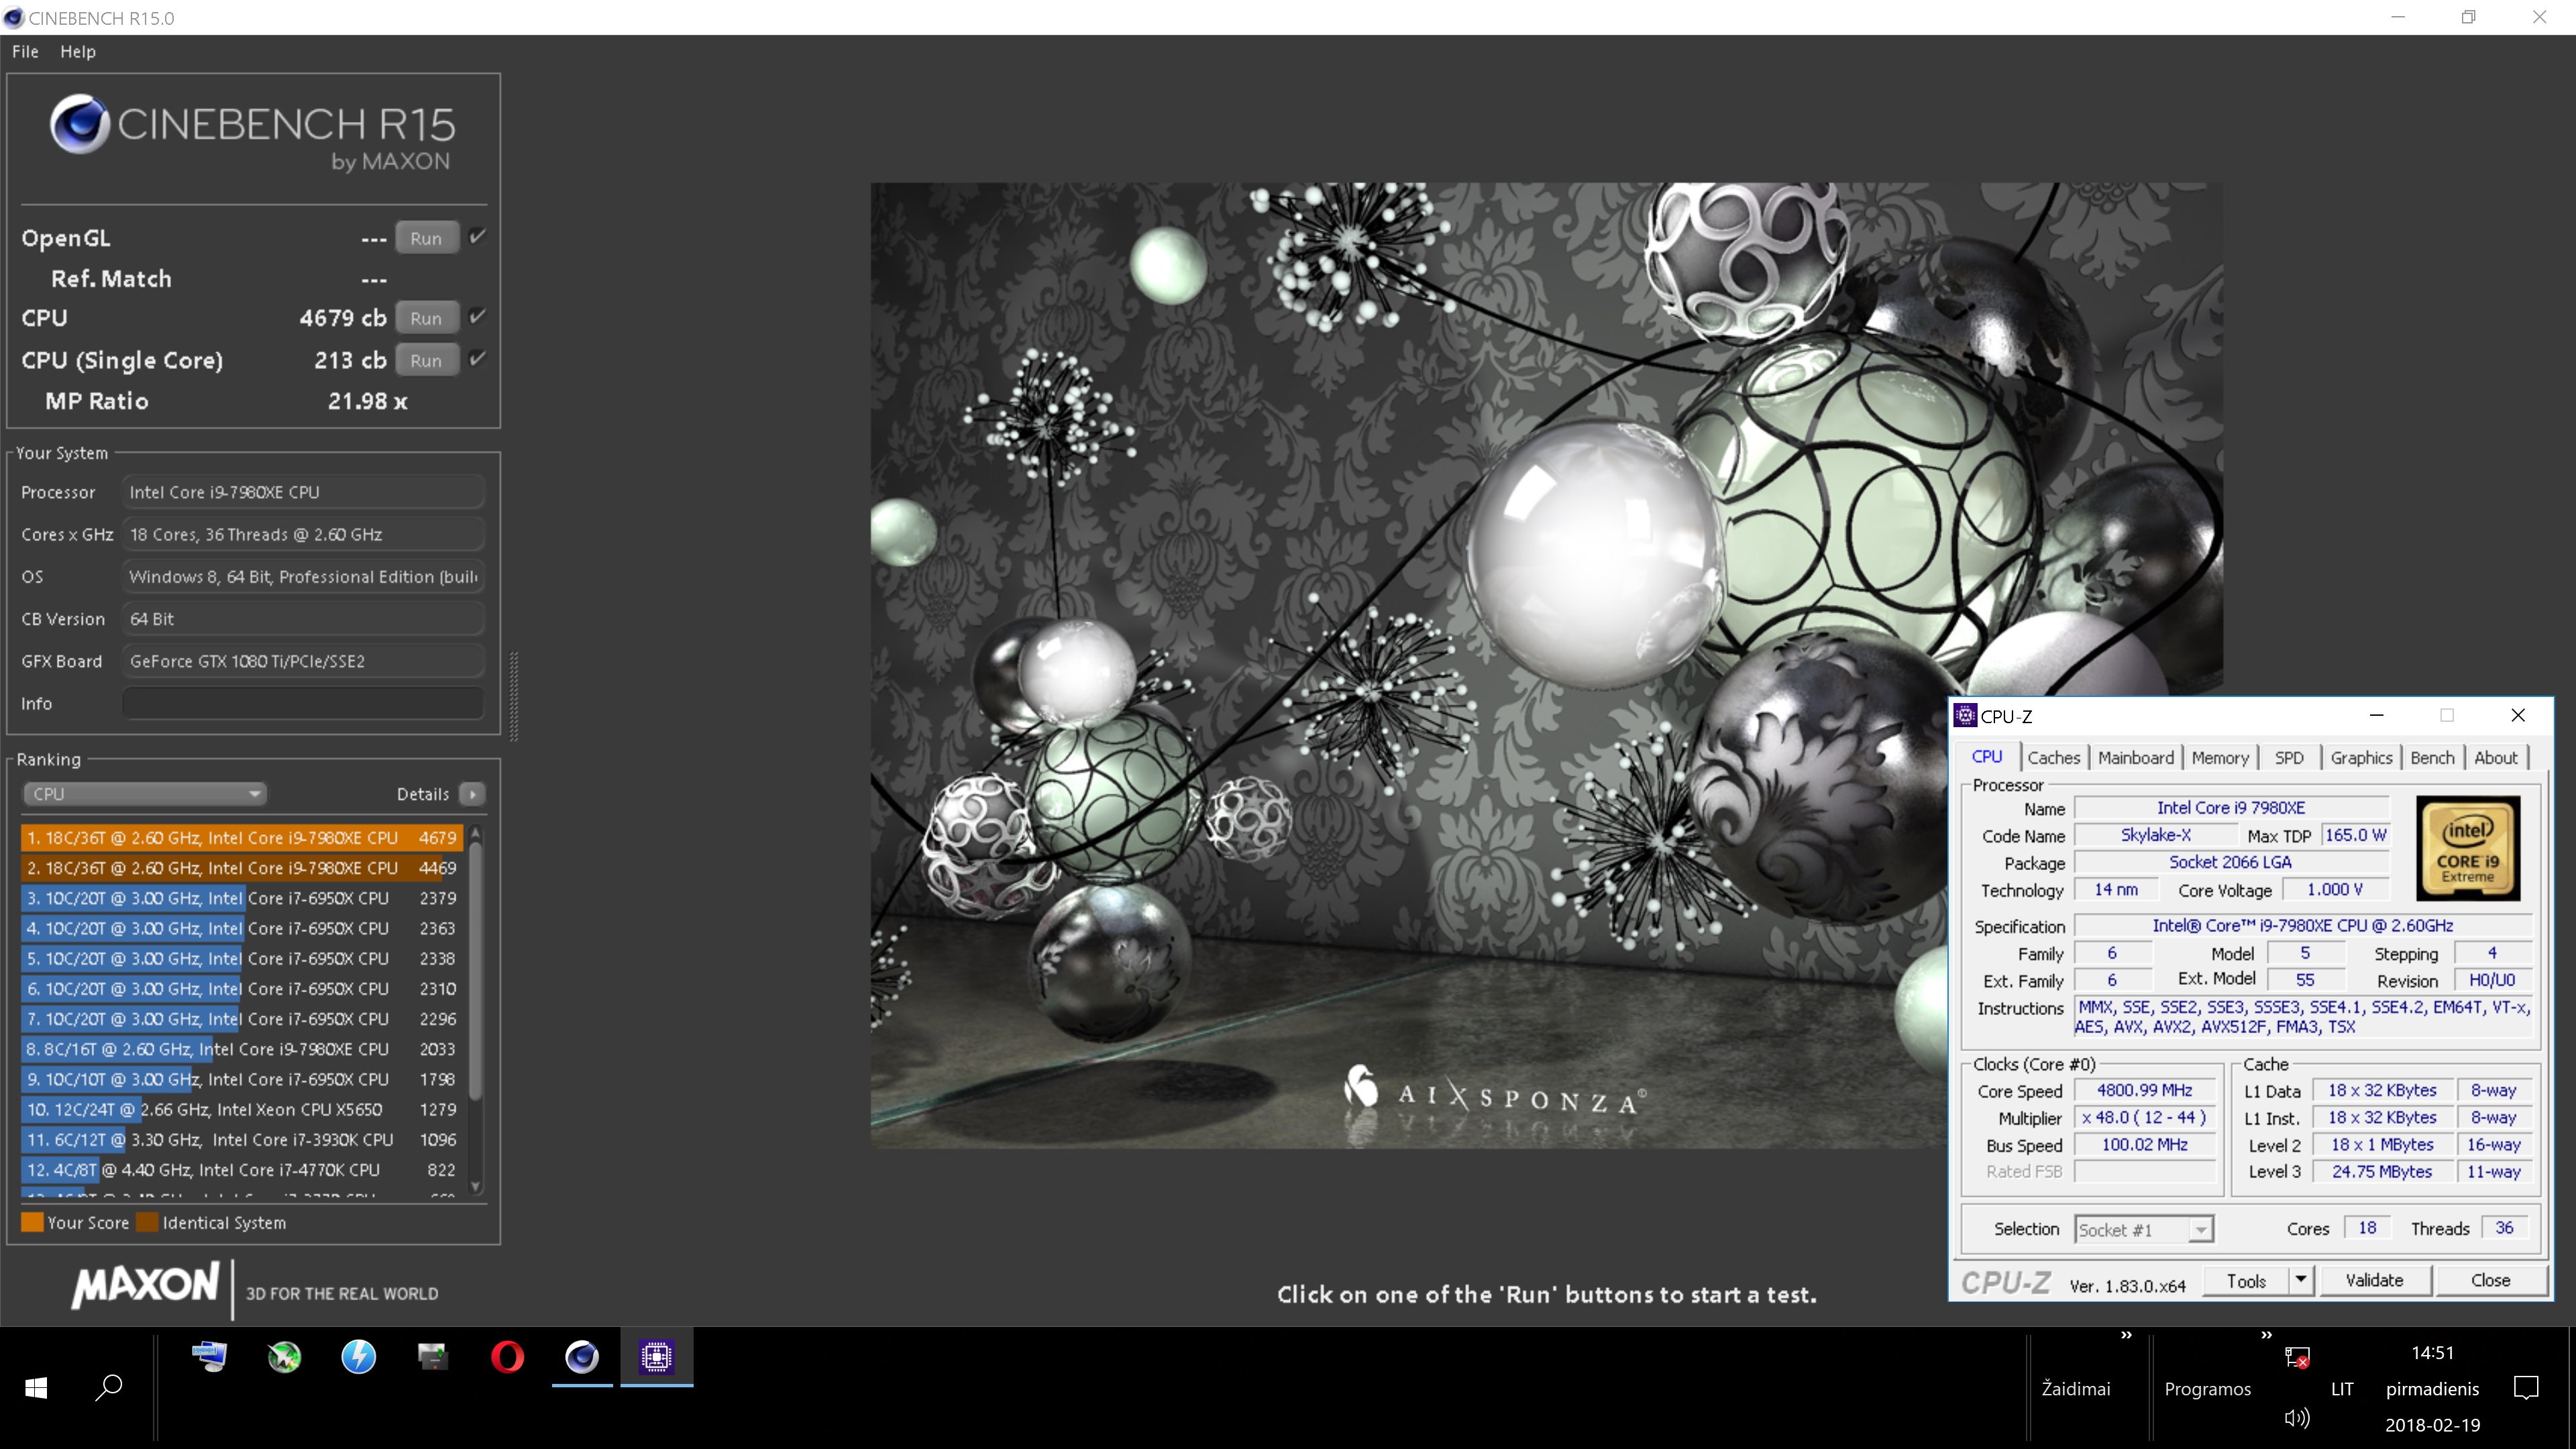Viewport: 2576px width, 1449px height.
Task: Open the Ranking CPU dropdown
Action: tap(144, 794)
